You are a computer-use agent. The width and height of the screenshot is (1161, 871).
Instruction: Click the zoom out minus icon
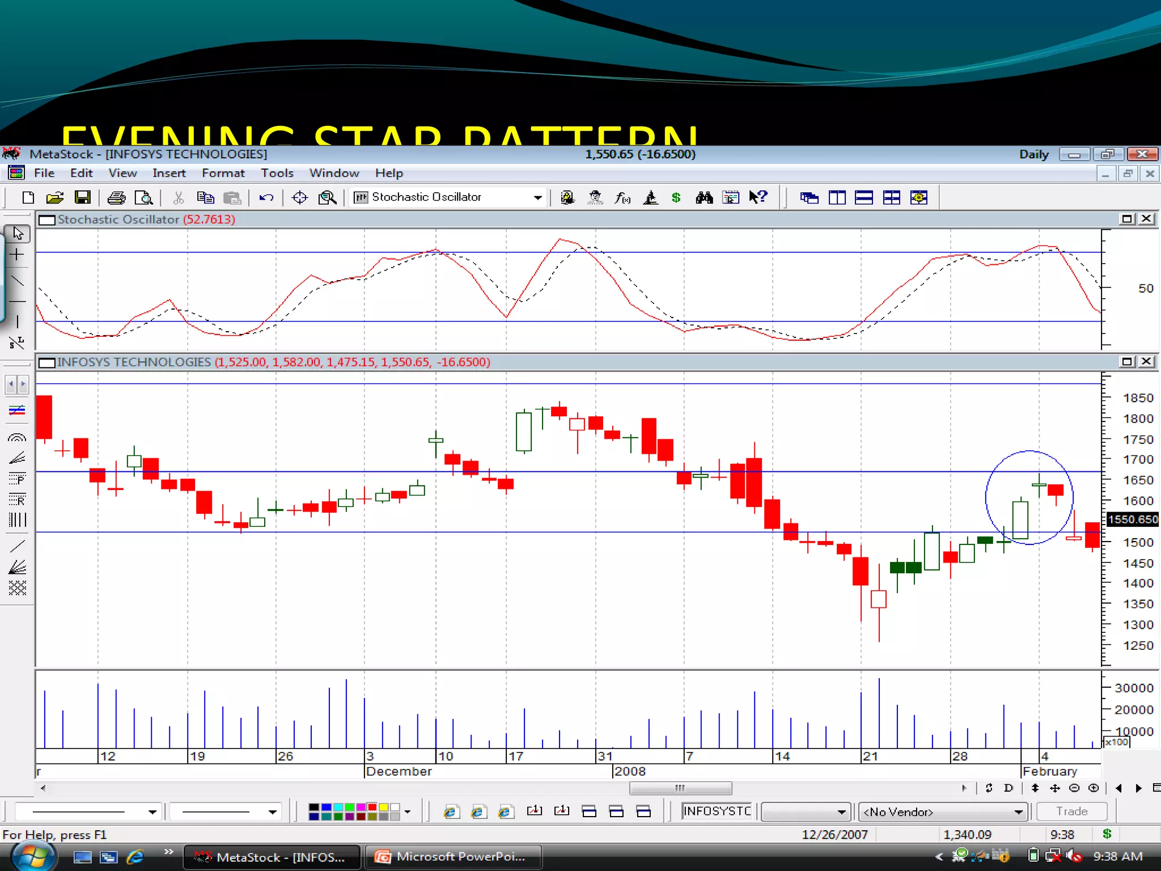pyautogui.click(x=1074, y=788)
